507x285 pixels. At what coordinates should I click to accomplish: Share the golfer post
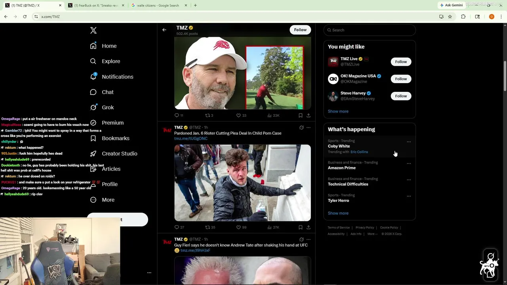(x=309, y=115)
